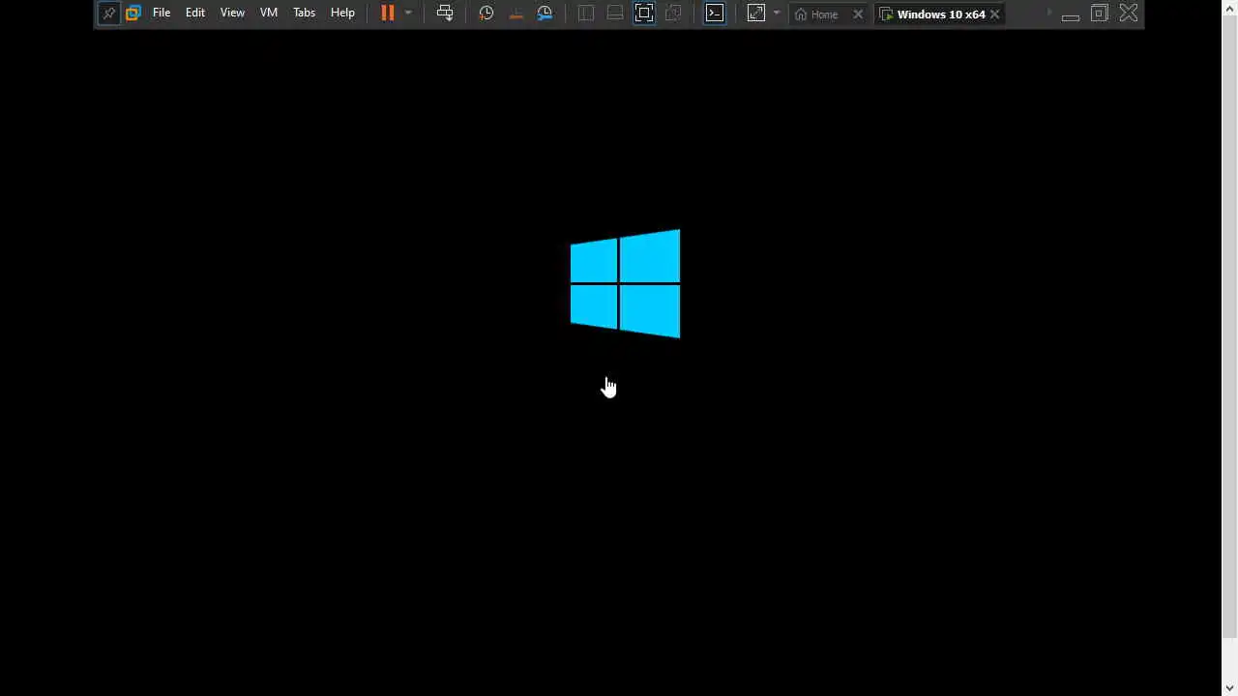Click the stretch guest display icon
The image size is (1238, 696).
pos(756,13)
